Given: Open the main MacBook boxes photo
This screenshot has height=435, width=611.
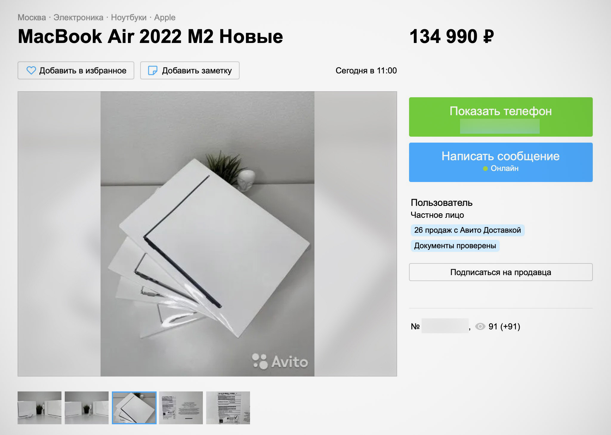Looking at the screenshot, I should 207,234.
